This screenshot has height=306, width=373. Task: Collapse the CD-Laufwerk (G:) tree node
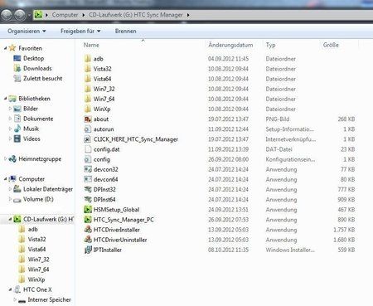[10, 219]
